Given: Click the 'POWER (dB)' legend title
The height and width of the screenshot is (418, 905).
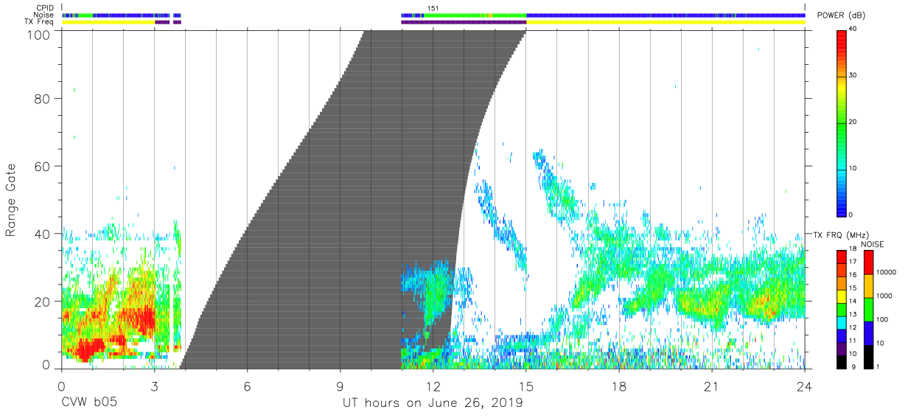Looking at the screenshot, I should click(x=840, y=15).
